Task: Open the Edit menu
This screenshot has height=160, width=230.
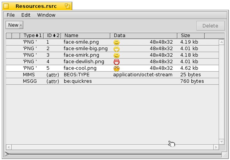Action: (26, 15)
